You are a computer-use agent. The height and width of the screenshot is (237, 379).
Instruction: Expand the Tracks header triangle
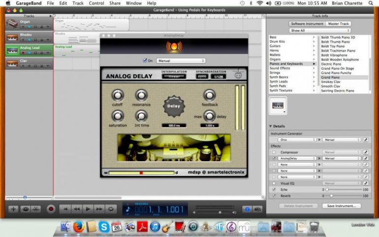pyautogui.click(x=51, y=16)
